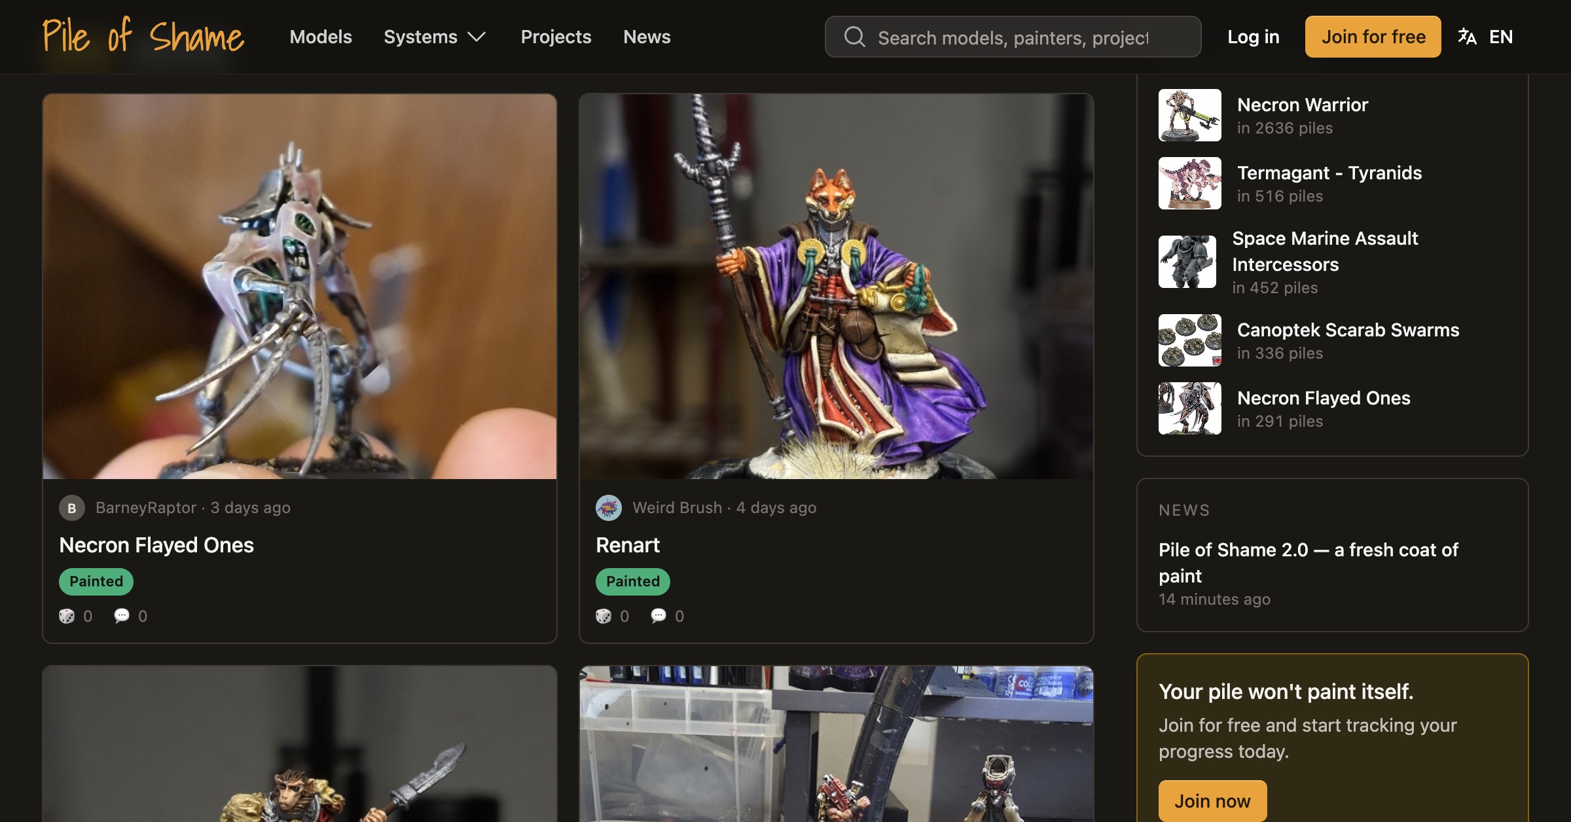This screenshot has width=1571, height=822.
Task: Open the monkey warrior miniature photo
Action: tap(300, 744)
